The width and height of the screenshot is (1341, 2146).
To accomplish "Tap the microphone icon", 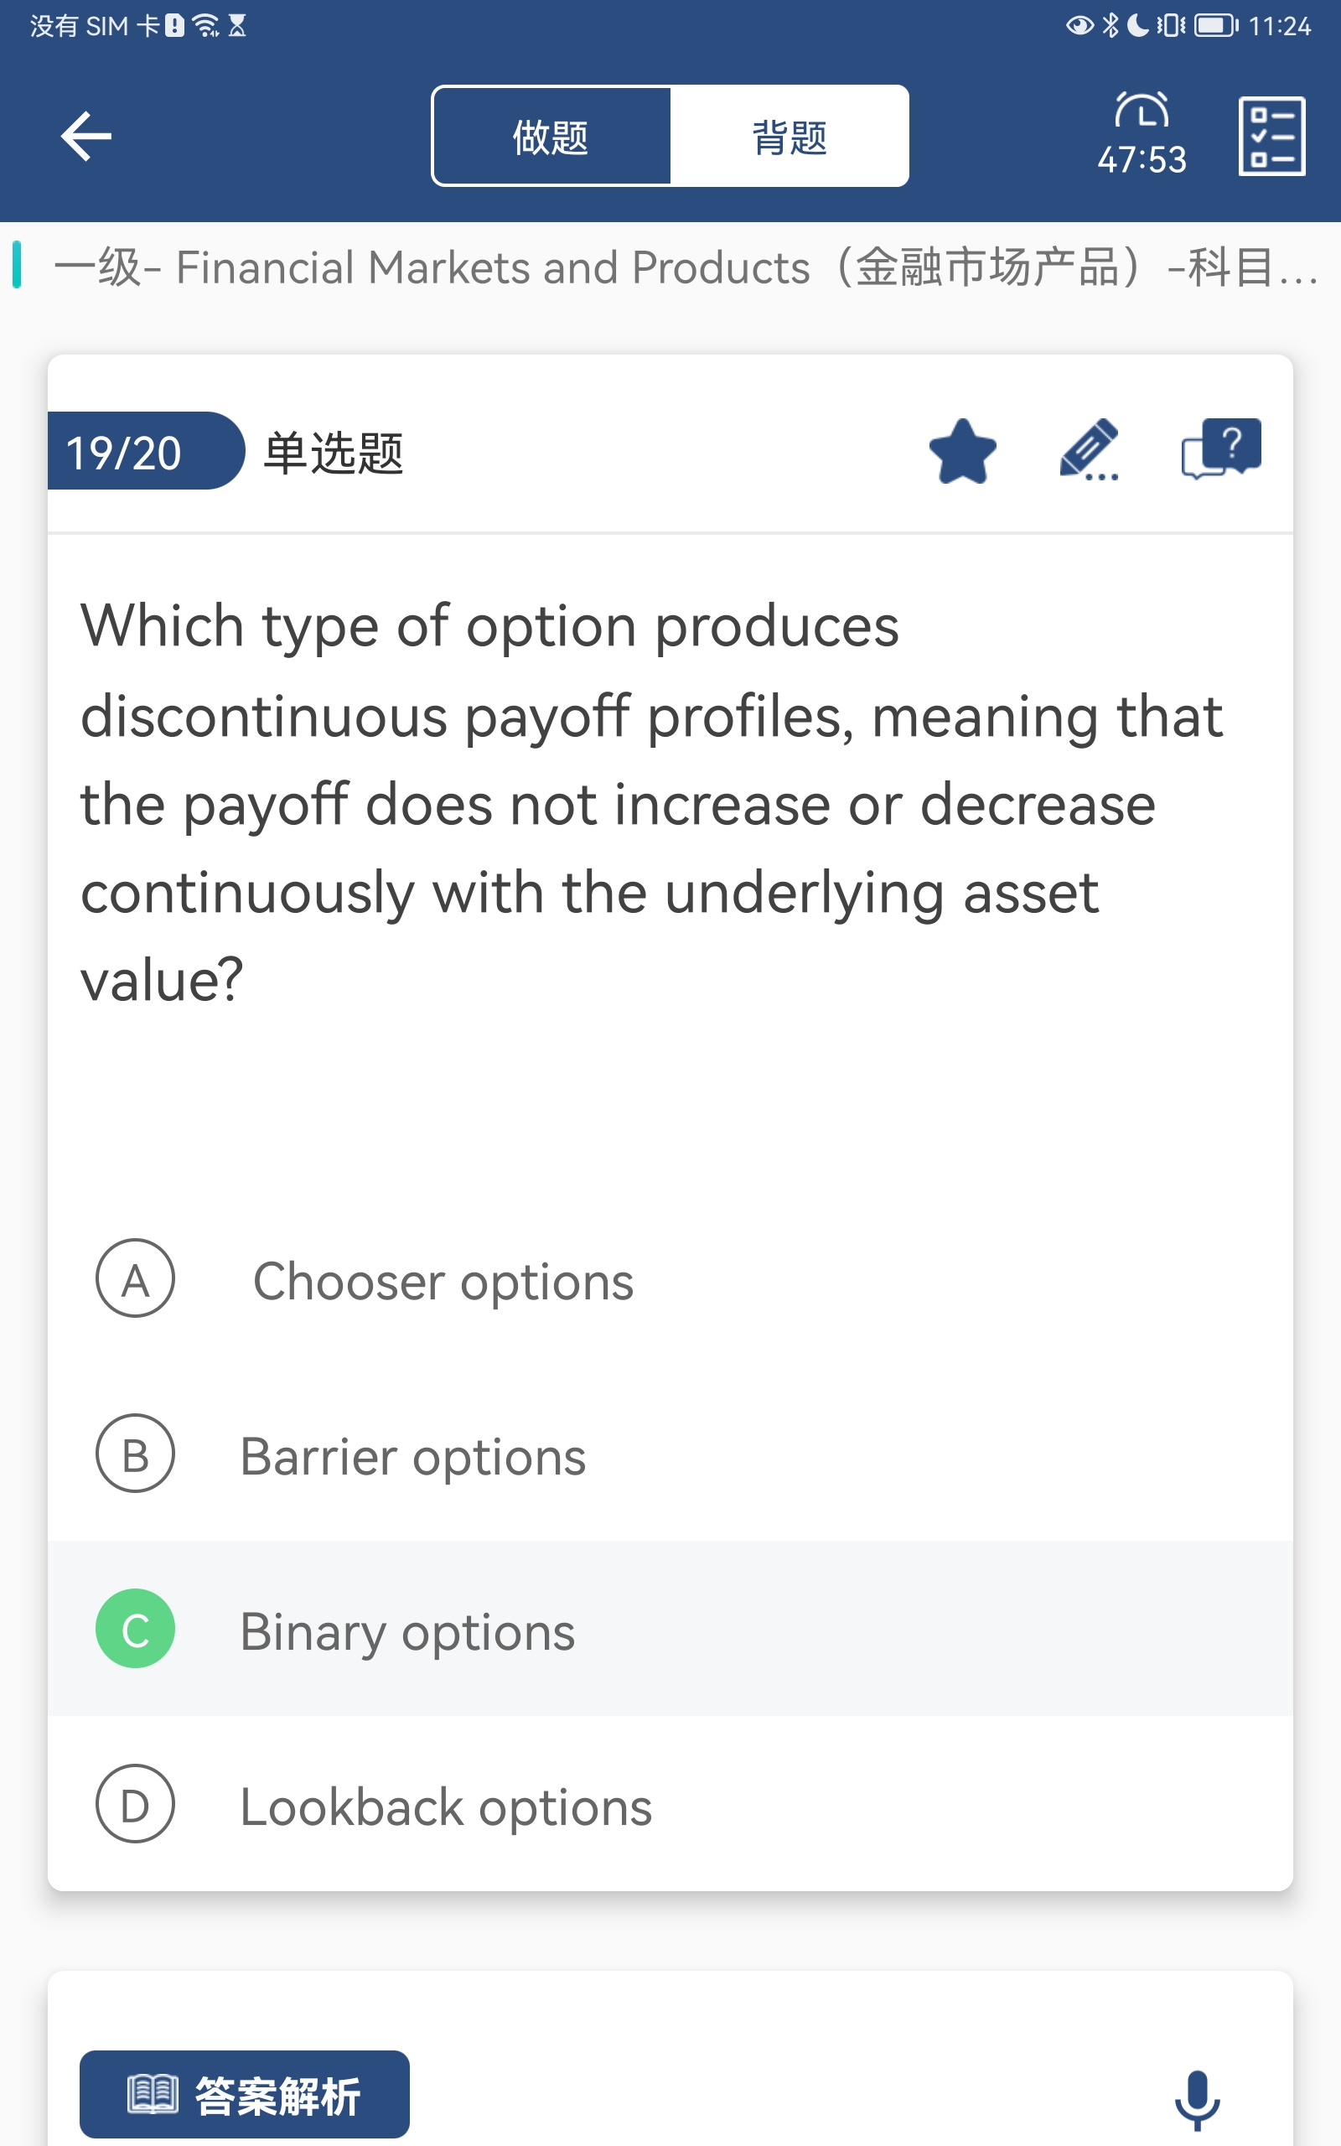I will (x=1197, y=2098).
